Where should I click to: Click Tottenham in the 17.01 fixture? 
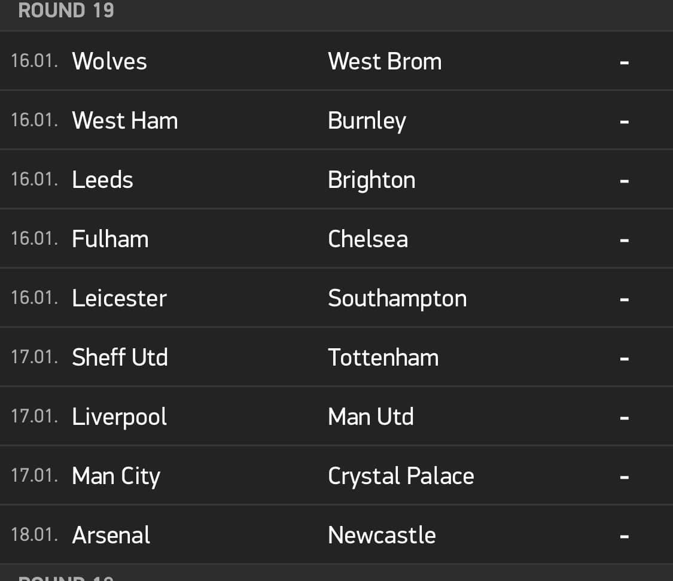[383, 357]
